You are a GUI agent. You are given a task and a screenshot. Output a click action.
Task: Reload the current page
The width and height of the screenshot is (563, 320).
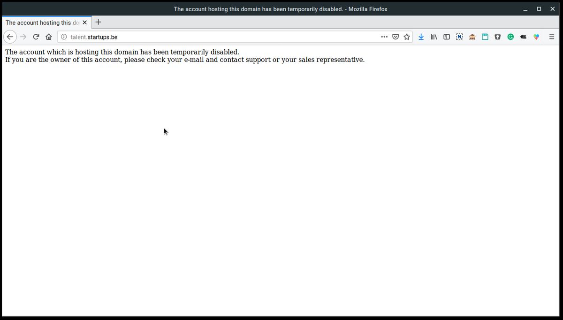36,37
